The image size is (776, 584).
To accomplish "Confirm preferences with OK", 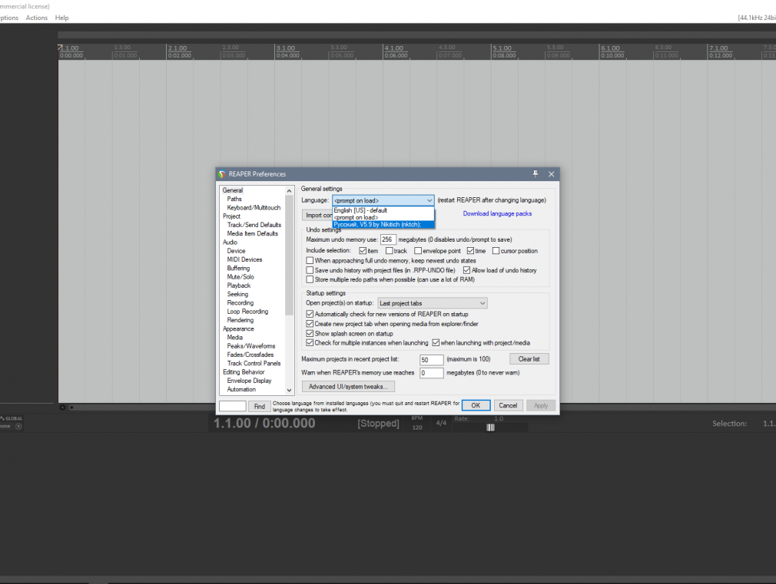I will point(476,405).
